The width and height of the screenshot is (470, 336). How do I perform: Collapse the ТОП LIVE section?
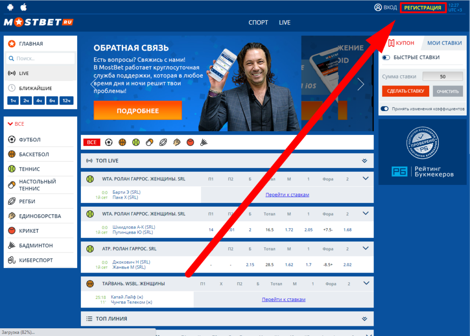pos(364,161)
